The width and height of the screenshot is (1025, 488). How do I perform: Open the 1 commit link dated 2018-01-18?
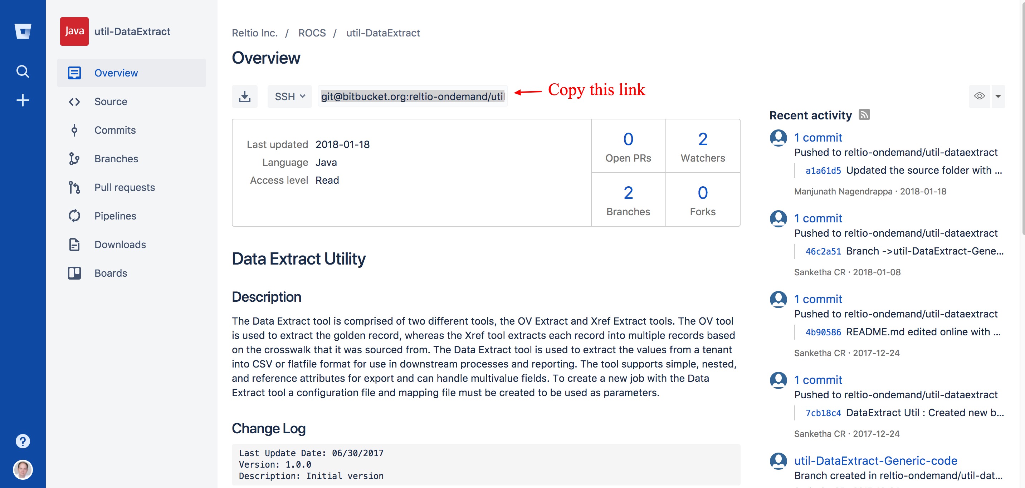(818, 137)
